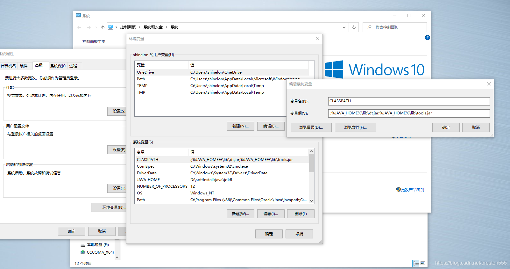Image resolution: width=510 pixels, height=269 pixels.
Task: Click 编辑(I) for system variables
Action: 271,214
